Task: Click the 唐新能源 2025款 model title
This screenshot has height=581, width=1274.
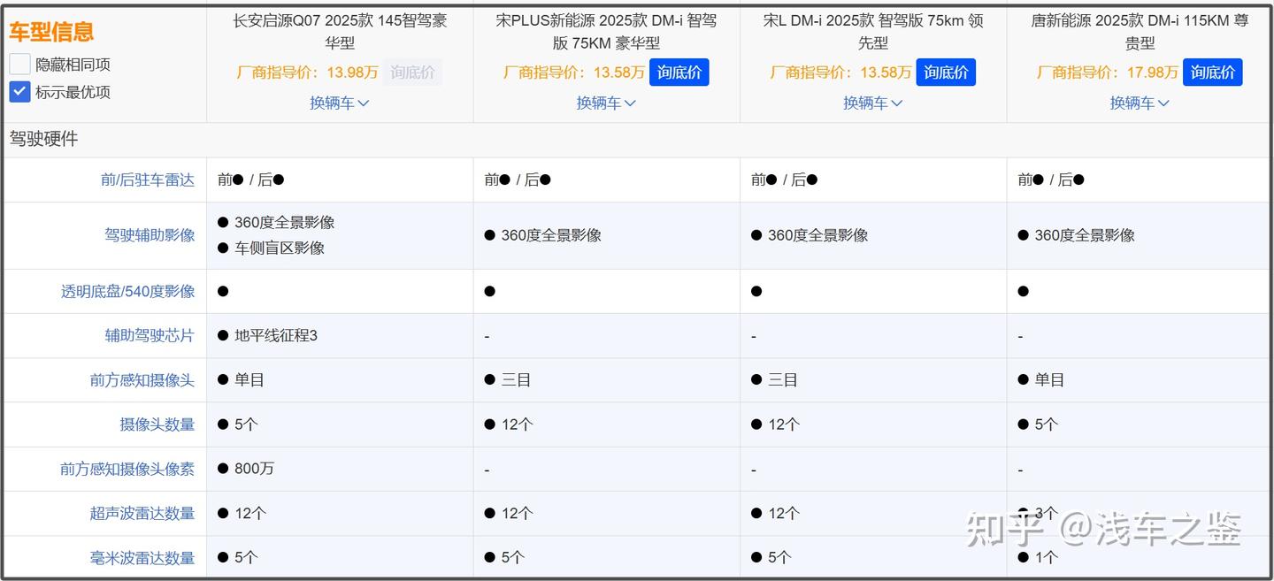Action: (1139, 31)
